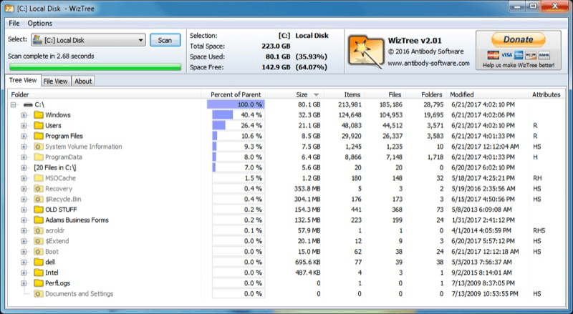Click the Donate button
The image size is (573, 314).
tap(518, 39)
